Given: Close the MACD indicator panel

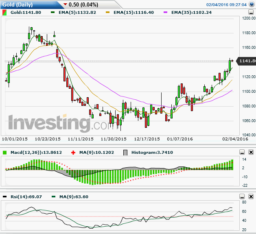Looking at the screenshot, I should [x=251, y=152].
